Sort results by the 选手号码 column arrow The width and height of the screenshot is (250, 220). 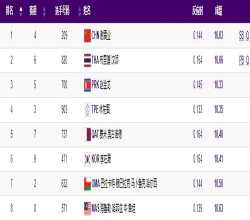tap(79, 11)
